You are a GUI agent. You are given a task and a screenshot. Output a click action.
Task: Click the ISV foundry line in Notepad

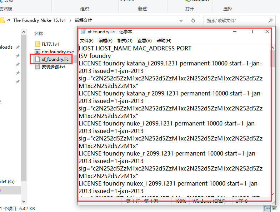(x=95, y=56)
